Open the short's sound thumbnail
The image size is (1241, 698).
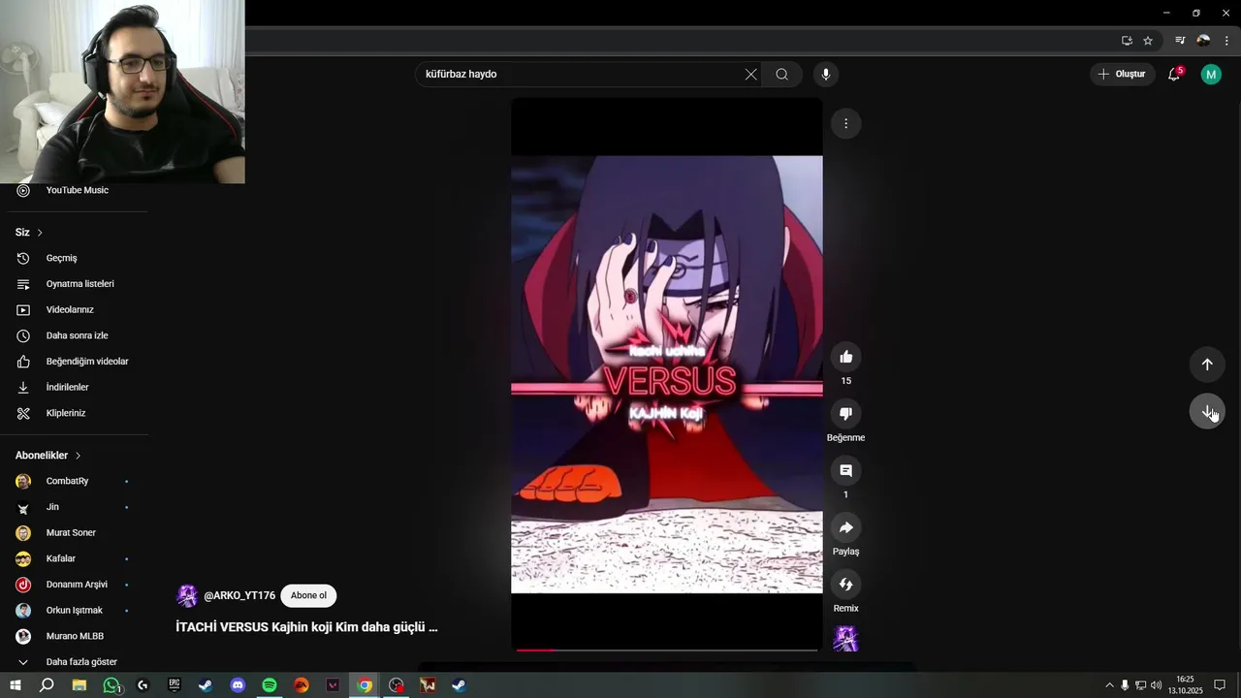point(845,639)
